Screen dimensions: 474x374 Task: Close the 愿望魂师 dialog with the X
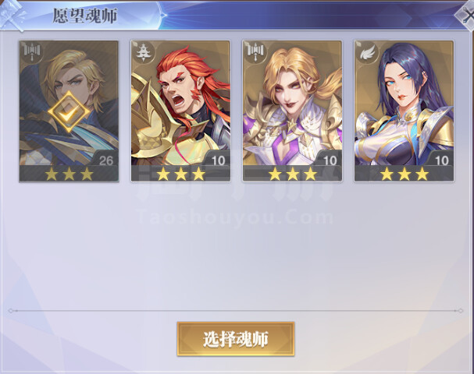click(466, 15)
